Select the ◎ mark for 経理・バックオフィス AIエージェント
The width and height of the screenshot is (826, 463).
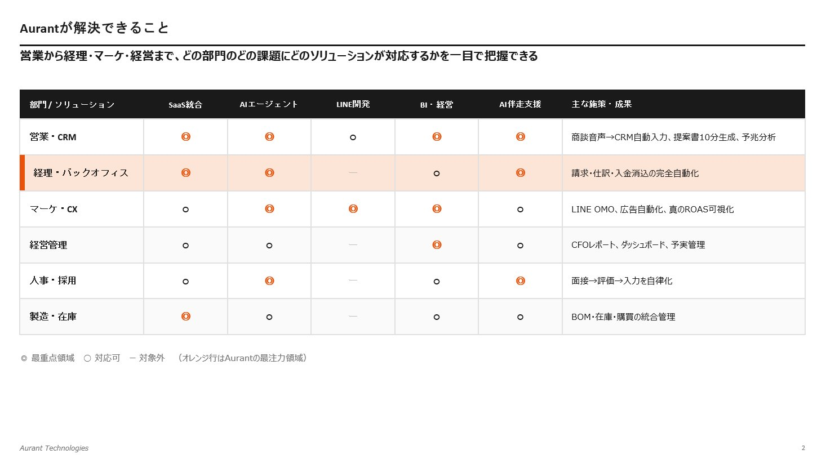pos(269,172)
